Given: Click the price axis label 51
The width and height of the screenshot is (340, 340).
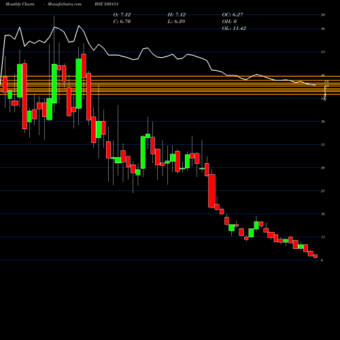Looking at the screenshot, I should (323, 52).
